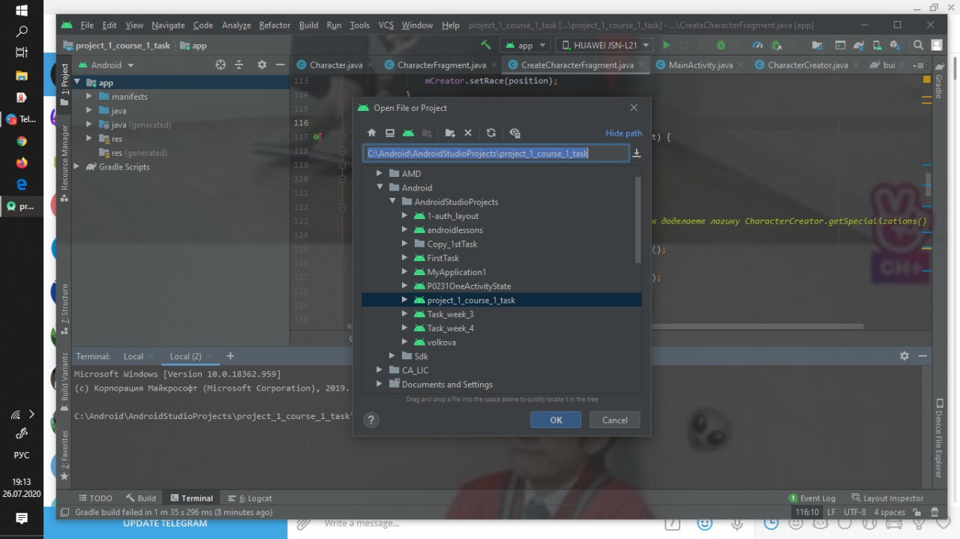Close the CharacterFragment.java tab
960x539 pixels.
point(493,65)
